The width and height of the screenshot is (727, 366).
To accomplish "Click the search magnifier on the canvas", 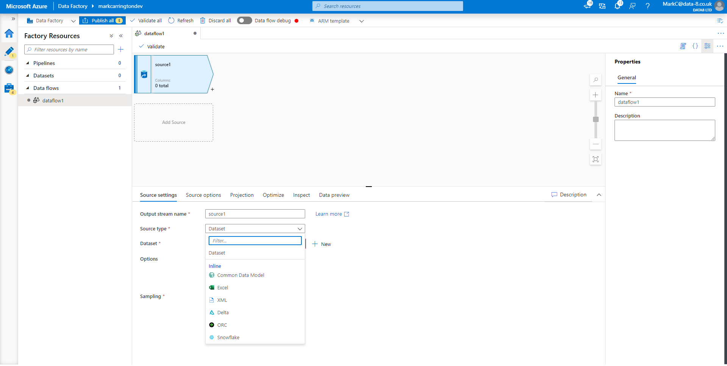I will [x=596, y=80].
